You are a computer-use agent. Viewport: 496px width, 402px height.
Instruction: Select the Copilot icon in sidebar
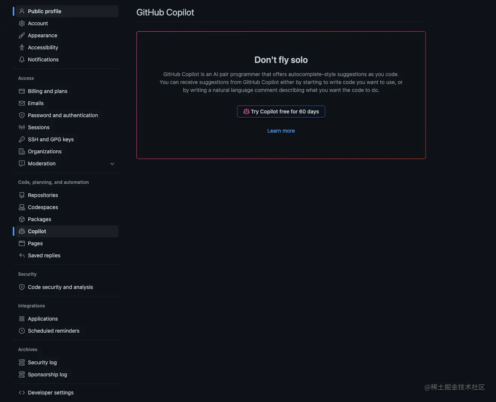[x=21, y=231]
